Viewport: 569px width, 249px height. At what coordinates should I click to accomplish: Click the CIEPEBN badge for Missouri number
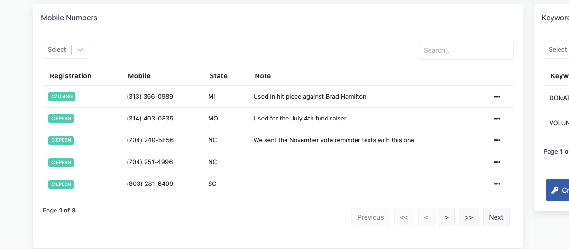tap(61, 119)
